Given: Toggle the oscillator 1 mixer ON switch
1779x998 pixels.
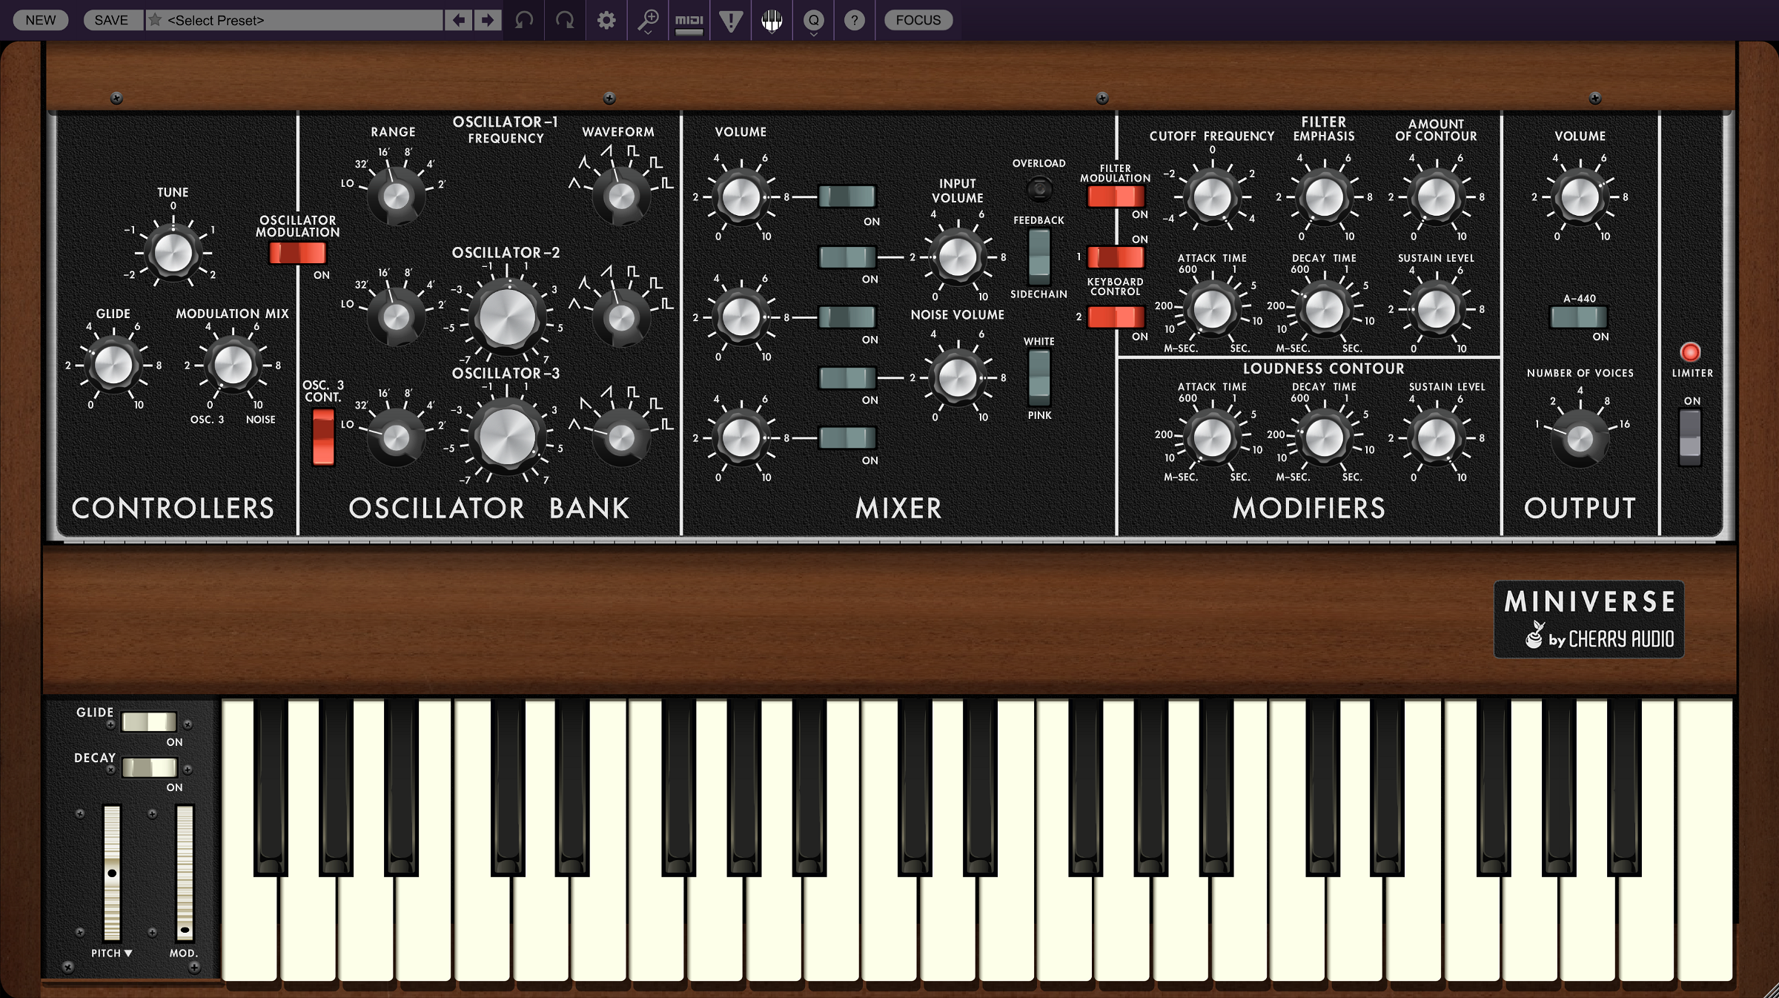Looking at the screenshot, I should (x=847, y=196).
